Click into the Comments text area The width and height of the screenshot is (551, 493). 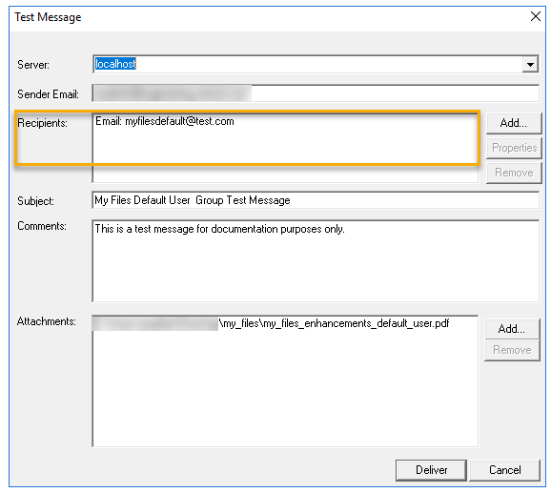pos(316,261)
